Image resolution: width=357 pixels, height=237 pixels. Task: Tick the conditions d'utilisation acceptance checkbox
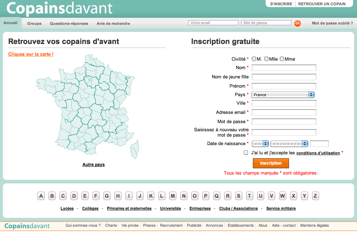tap(246, 153)
